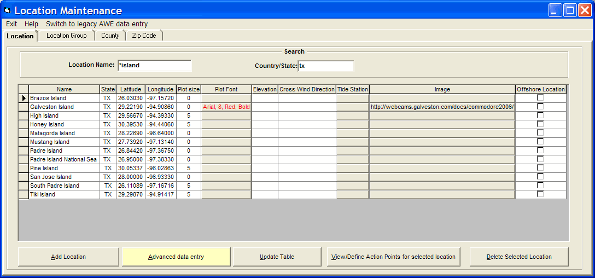
Task: Click the Location Name search field
Action: pos(154,66)
